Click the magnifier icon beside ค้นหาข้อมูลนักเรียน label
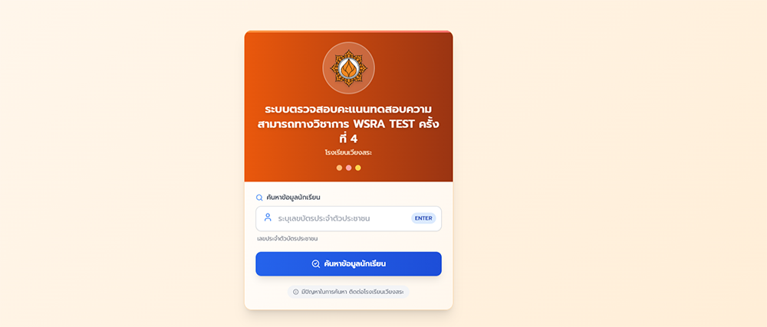This screenshot has width=767, height=327. pos(259,198)
